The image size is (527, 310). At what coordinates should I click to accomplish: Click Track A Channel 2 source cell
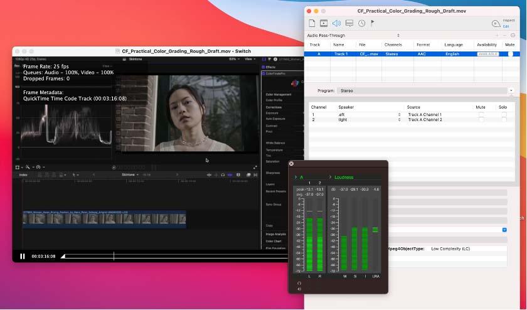pos(425,120)
